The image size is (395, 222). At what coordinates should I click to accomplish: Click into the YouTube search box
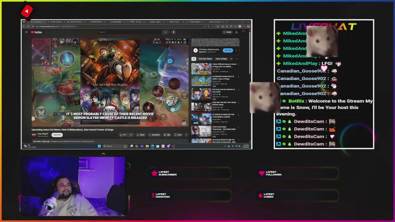(x=130, y=32)
